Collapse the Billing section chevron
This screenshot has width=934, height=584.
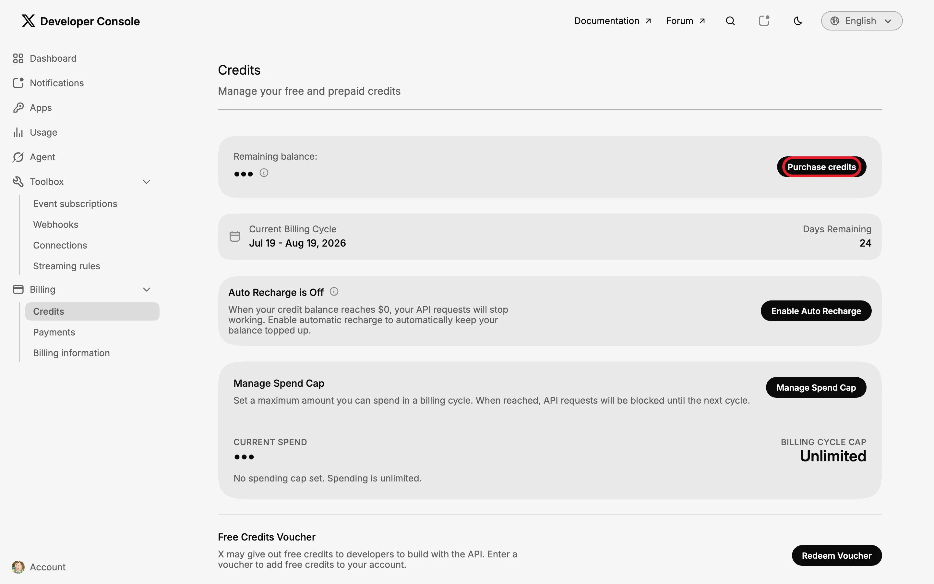(147, 289)
